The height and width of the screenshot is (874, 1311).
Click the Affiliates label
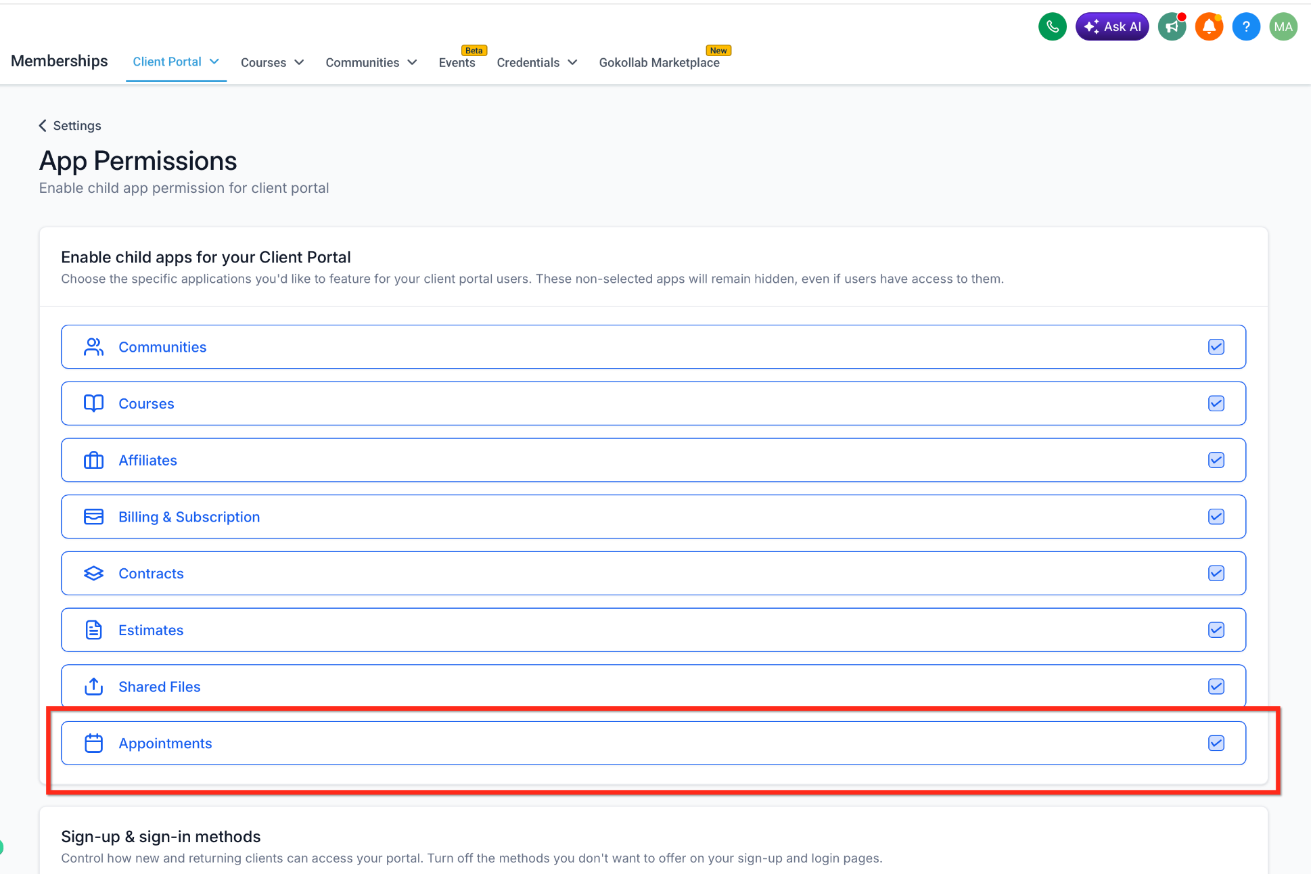click(x=147, y=461)
